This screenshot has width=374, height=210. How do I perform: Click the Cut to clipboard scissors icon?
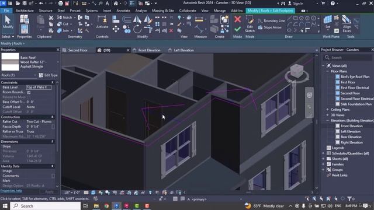(51, 18)
